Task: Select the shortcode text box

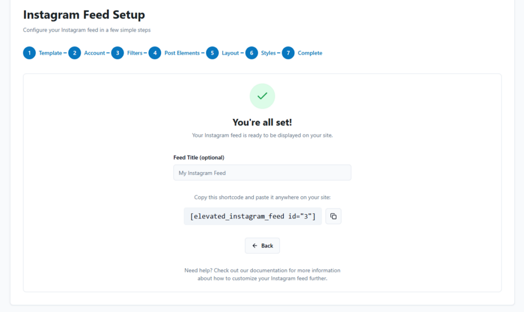Action: click(253, 216)
